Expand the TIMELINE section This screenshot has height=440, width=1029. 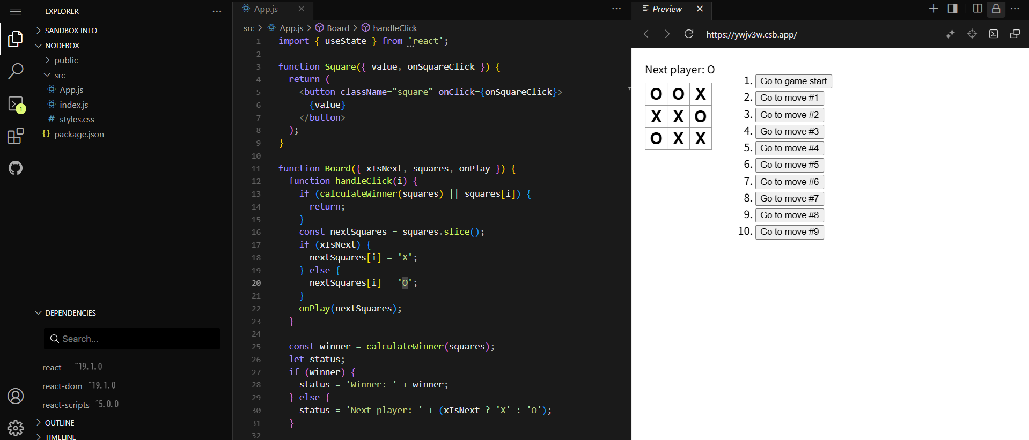coord(132,436)
